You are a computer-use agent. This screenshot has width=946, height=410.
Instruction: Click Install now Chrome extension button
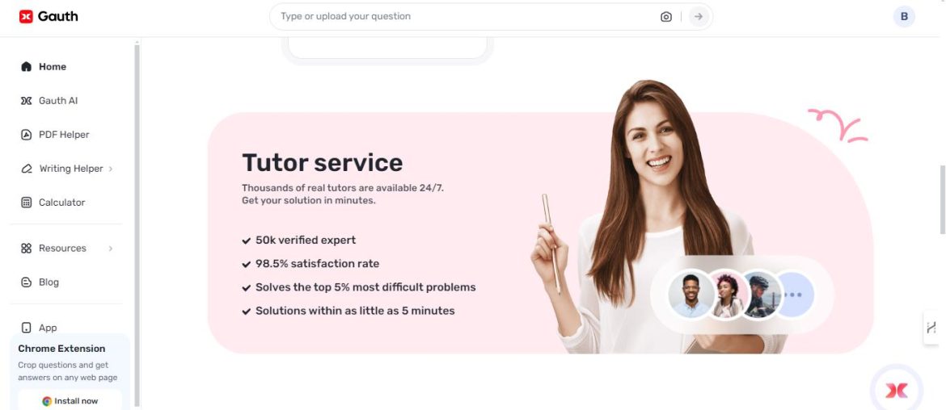click(70, 401)
